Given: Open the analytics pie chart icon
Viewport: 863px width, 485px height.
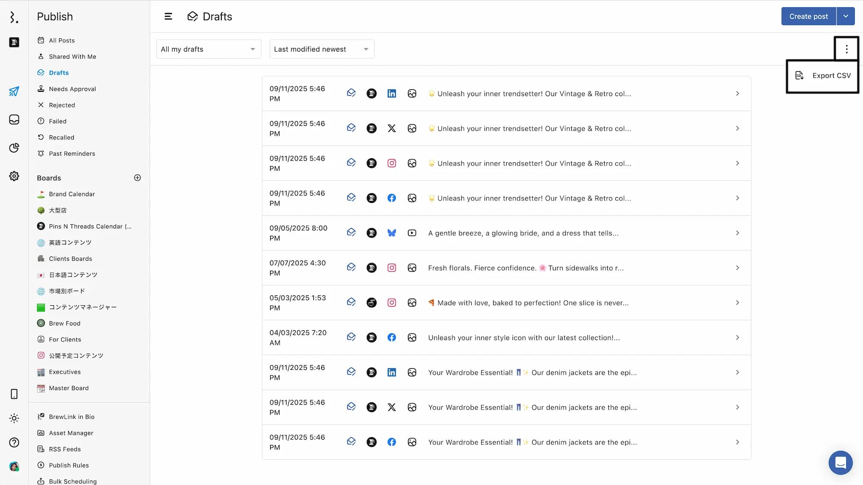Looking at the screenshot, I should coord(14,148).
